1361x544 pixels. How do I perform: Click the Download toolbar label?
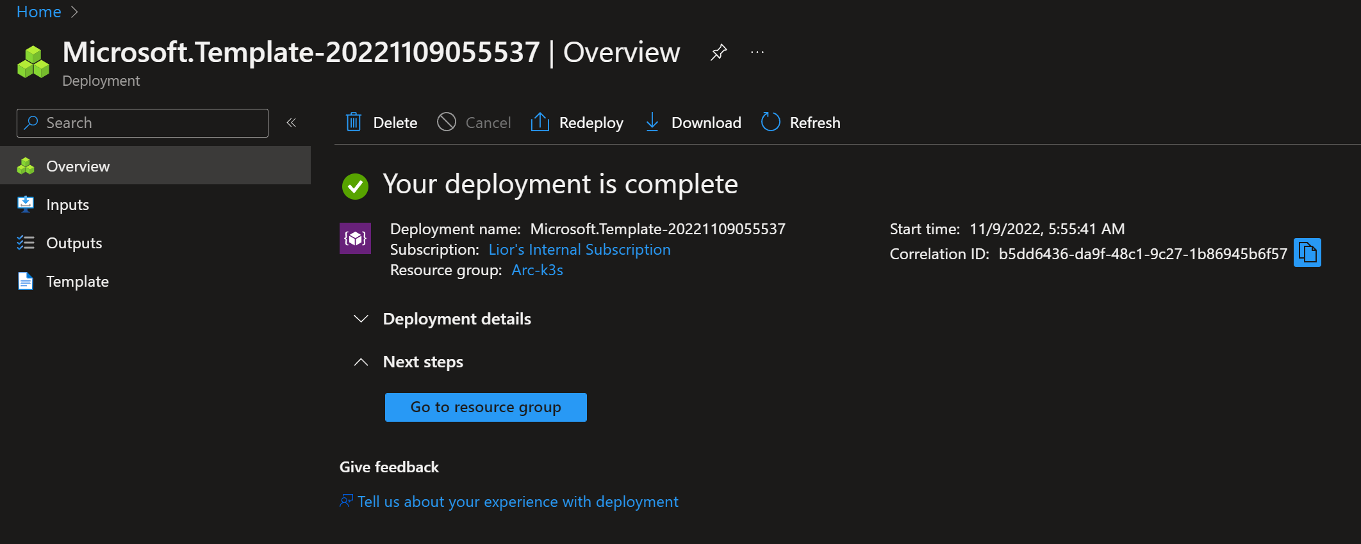coord(706,122)
